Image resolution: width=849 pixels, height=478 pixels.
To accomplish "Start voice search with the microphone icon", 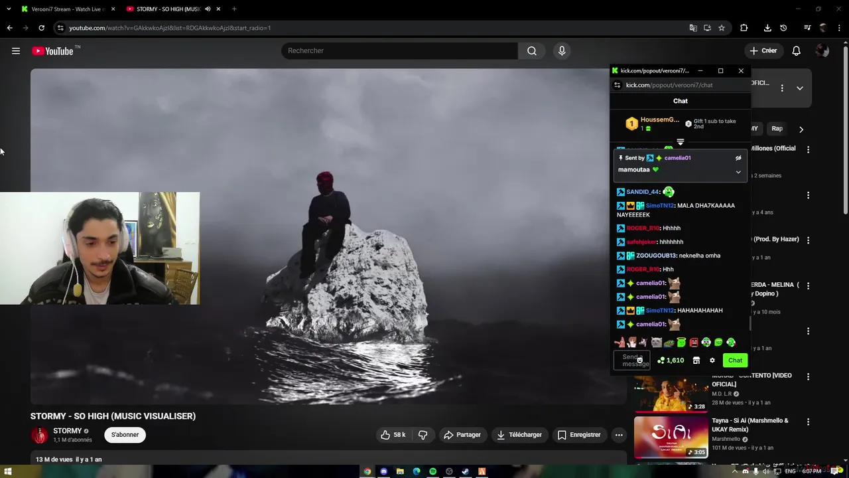I will (x=562, y=50).
